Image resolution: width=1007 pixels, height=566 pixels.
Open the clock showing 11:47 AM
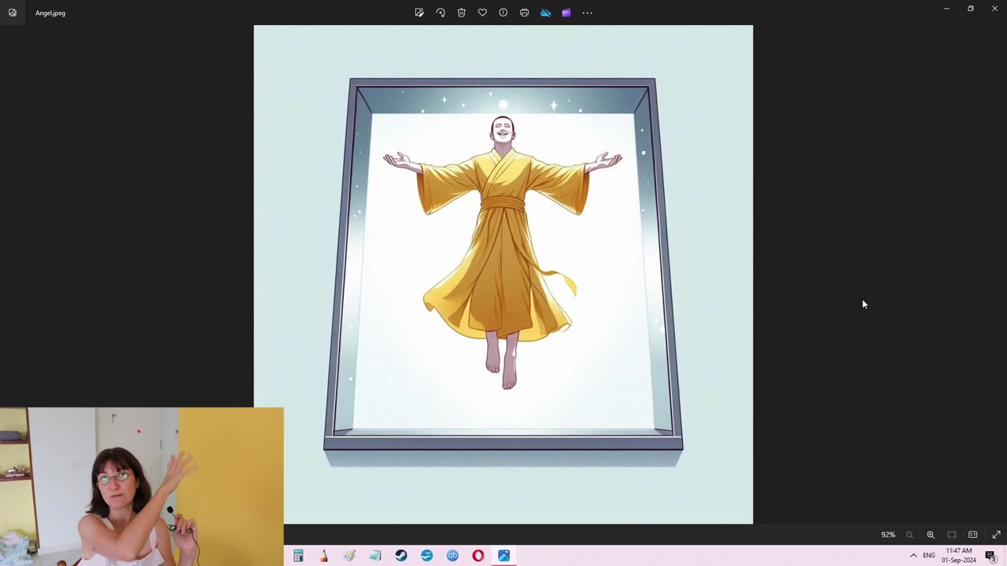pyautogui.click(x=959, y=556)
